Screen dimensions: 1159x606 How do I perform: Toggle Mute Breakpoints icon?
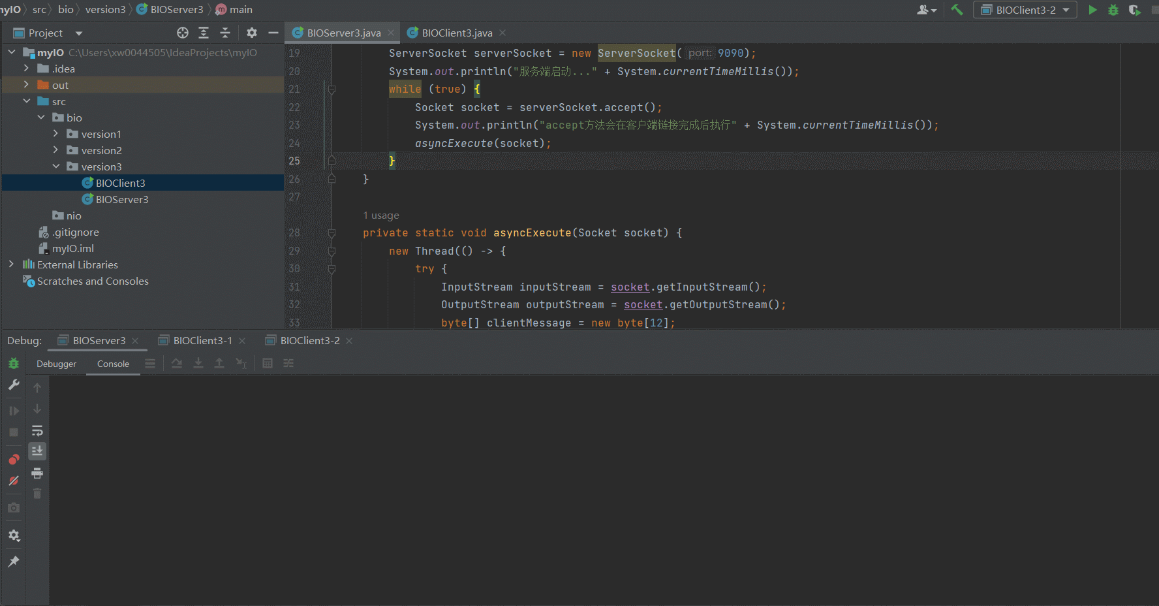(14, 481)
